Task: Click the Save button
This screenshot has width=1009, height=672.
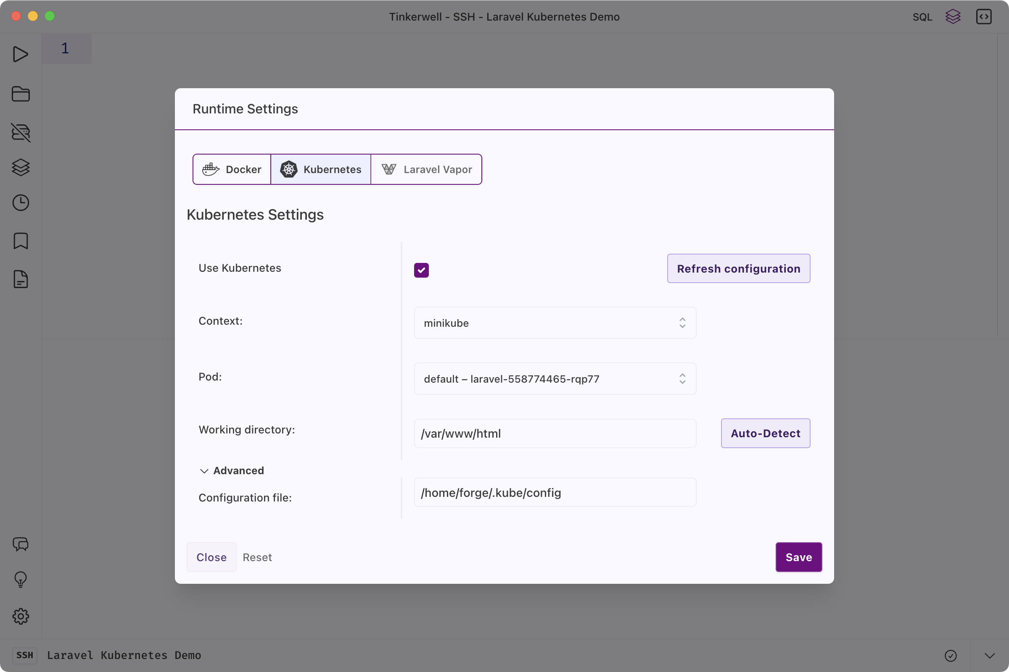Action: [x=799, y=557]
